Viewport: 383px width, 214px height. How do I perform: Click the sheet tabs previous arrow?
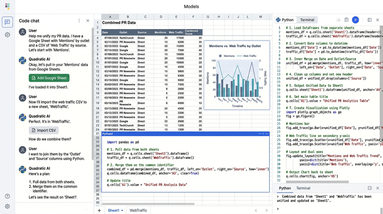[x=256, y=210]
